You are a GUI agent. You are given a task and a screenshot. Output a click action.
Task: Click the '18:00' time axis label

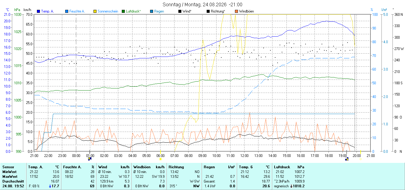coord(329,156)
